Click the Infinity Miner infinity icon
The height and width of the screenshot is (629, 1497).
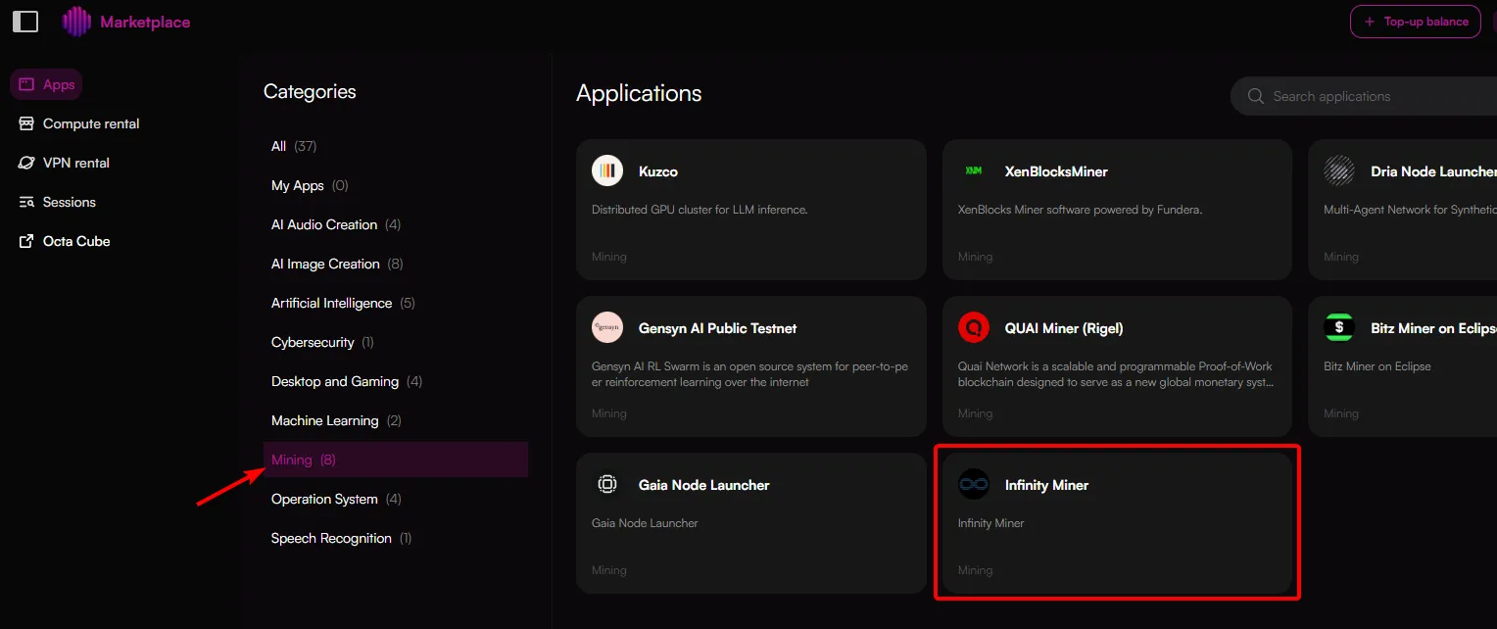974,484
